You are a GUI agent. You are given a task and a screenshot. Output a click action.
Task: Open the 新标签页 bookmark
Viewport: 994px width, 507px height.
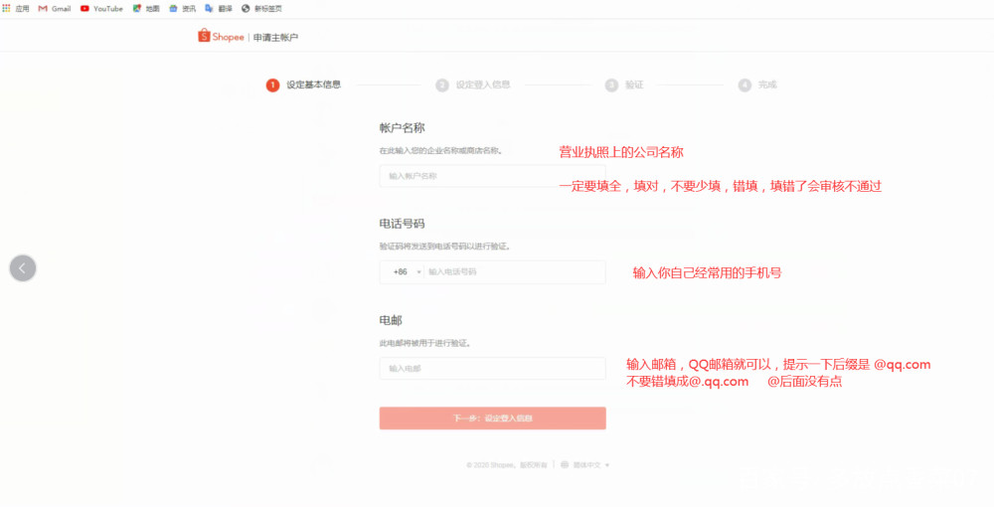pyautogui.click(x=261, y=9)
